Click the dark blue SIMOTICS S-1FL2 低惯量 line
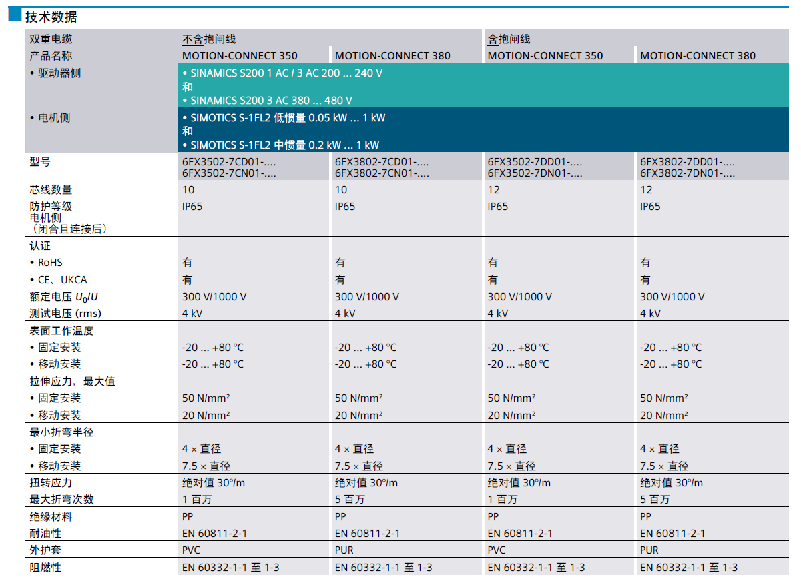 pos(284,117)
